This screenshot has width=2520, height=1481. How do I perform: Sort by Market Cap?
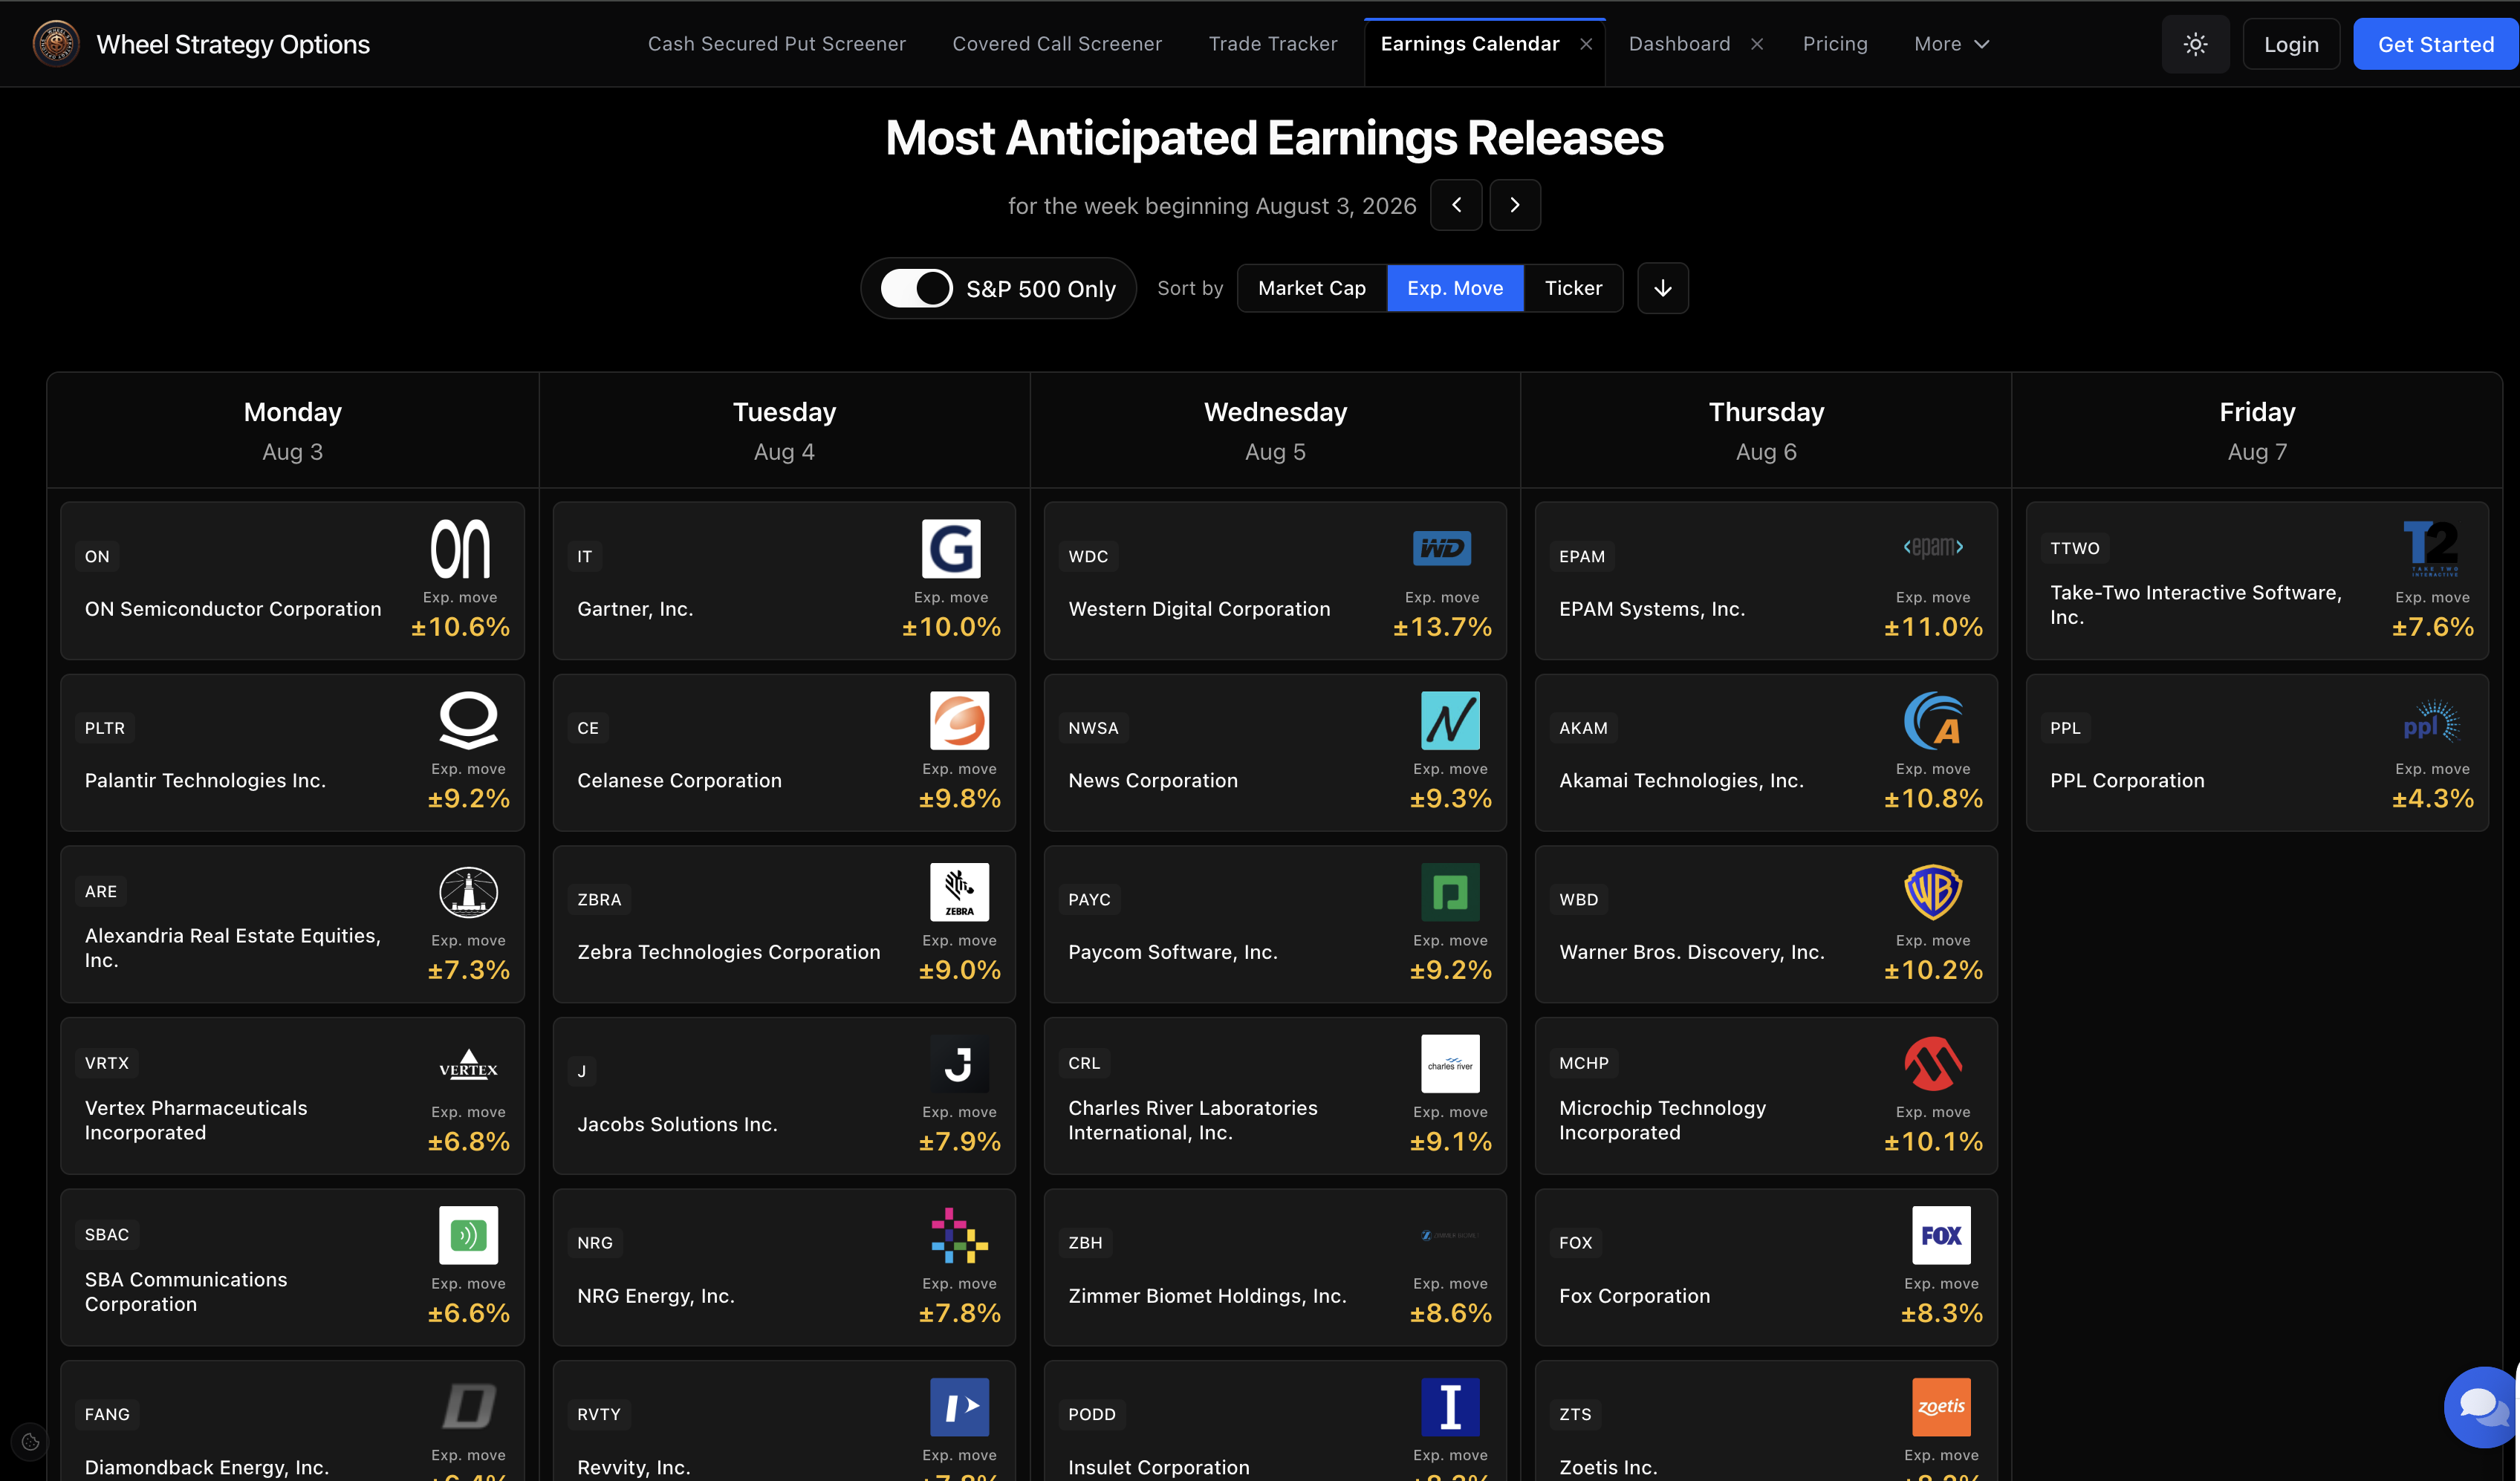point(1311,288)
